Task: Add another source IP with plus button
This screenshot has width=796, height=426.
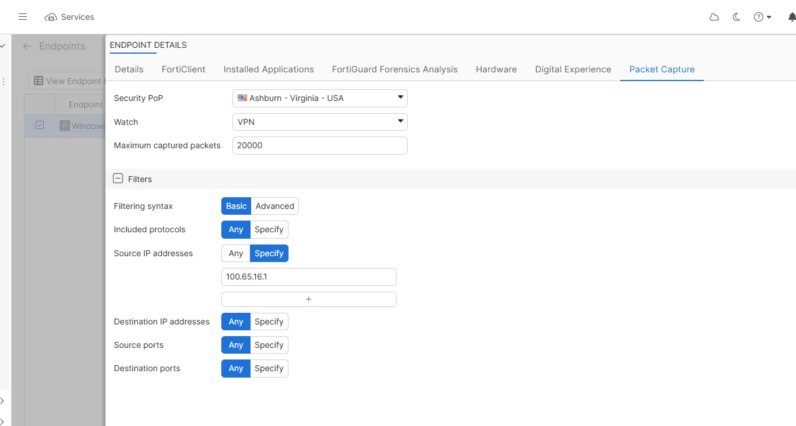Action: pos(309,299)
